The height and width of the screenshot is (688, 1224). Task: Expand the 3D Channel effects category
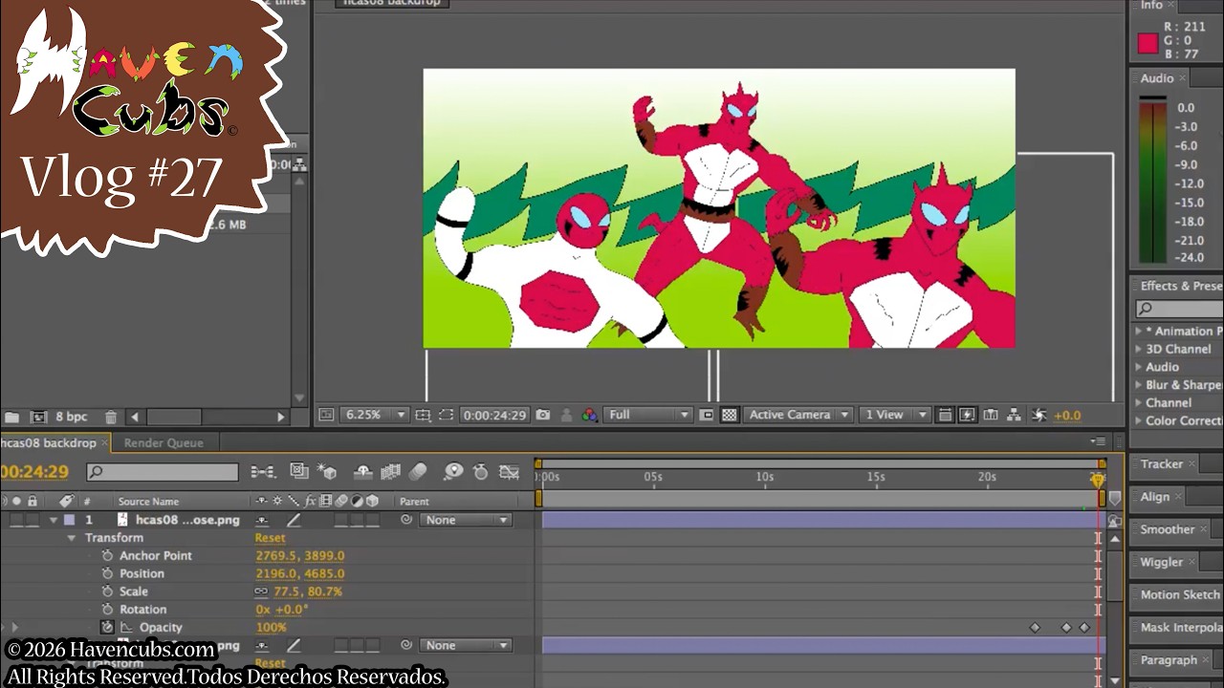click(x=1139, y=349)
